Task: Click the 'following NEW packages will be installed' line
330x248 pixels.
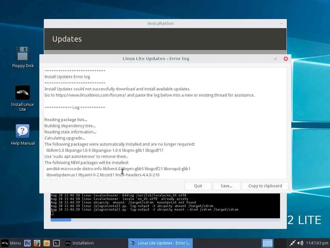Action: pos(86,163)
